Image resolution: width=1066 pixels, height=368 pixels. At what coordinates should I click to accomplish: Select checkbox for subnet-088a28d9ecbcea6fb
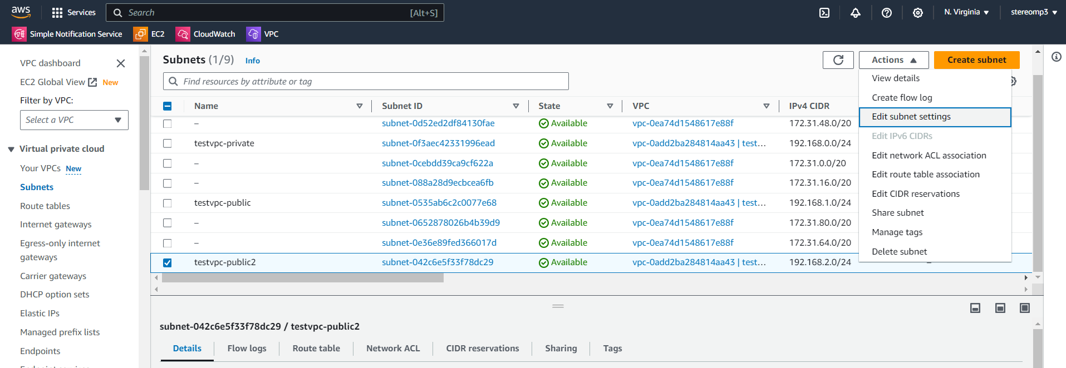pos(167,183)
